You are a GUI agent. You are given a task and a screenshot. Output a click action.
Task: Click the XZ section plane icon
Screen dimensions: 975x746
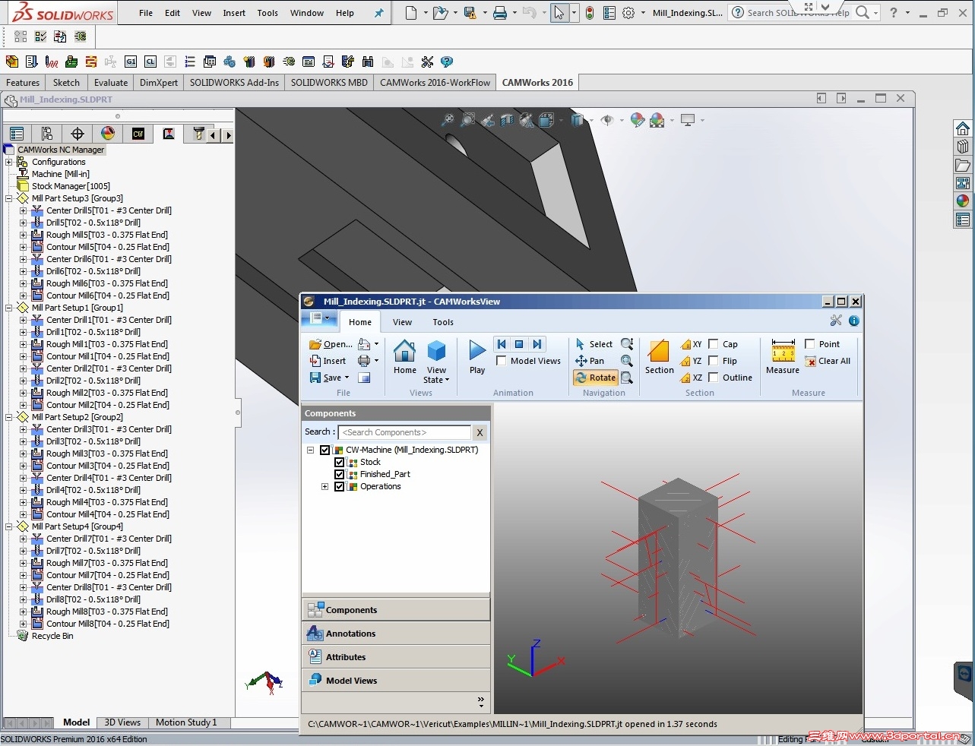coord(692,378)
